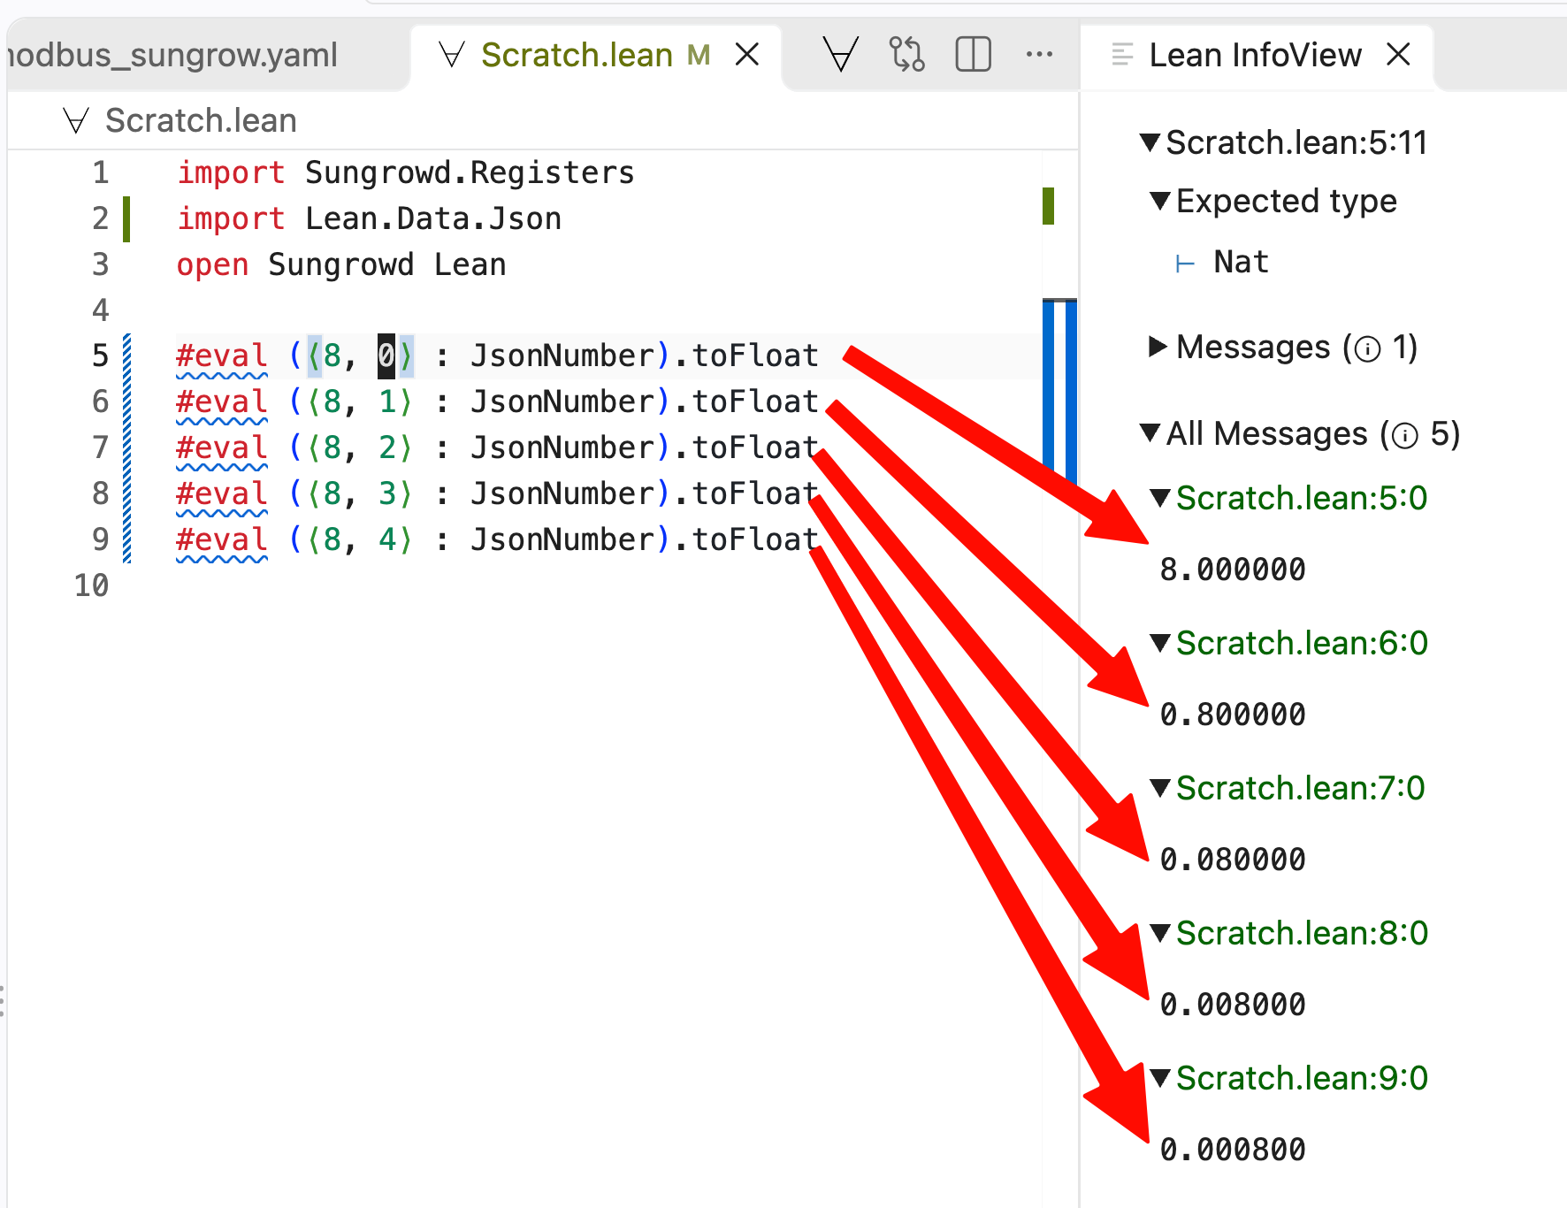This screenshot has width=1567, height=1208.
Task: Click JsonNumber on line 6
Action: pyautogui.click(x=562, y=401)
